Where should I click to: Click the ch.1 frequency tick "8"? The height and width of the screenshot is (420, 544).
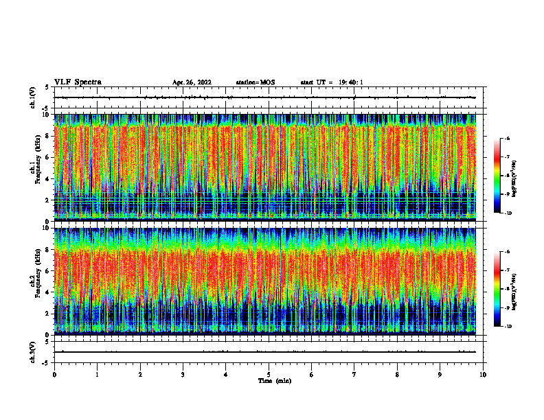pos(48,136)
